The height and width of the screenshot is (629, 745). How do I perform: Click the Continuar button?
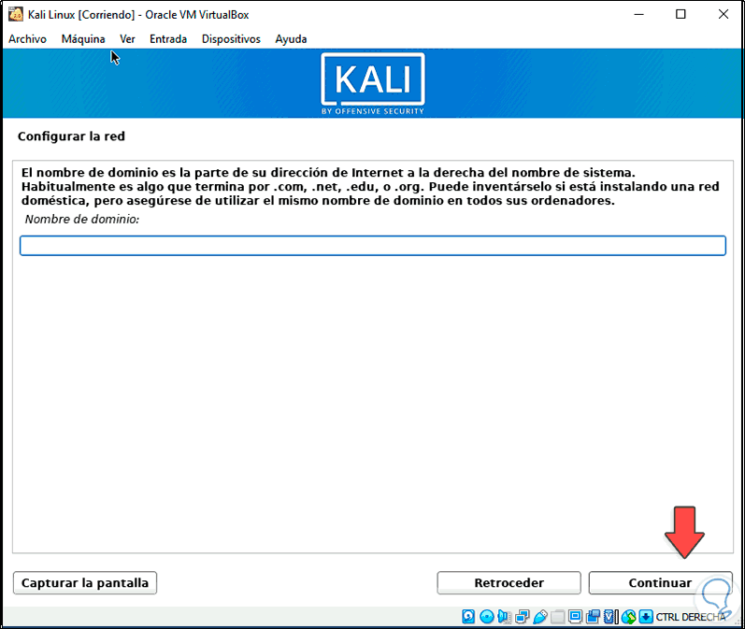click(660, 582)
